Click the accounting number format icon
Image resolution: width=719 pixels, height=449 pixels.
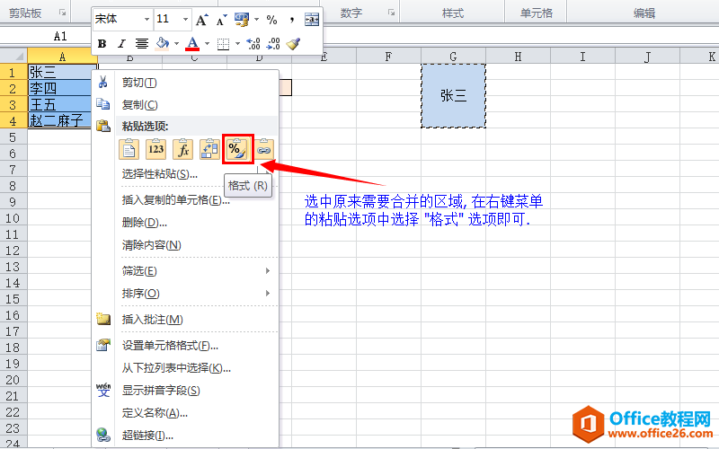pos(242,20)
